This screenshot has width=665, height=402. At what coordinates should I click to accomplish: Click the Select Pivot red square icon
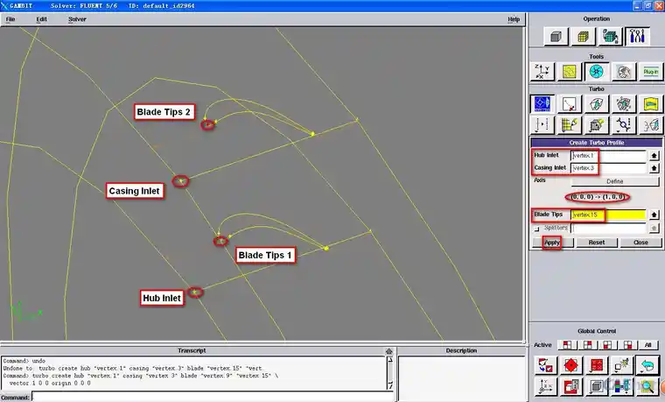[596, 365]
